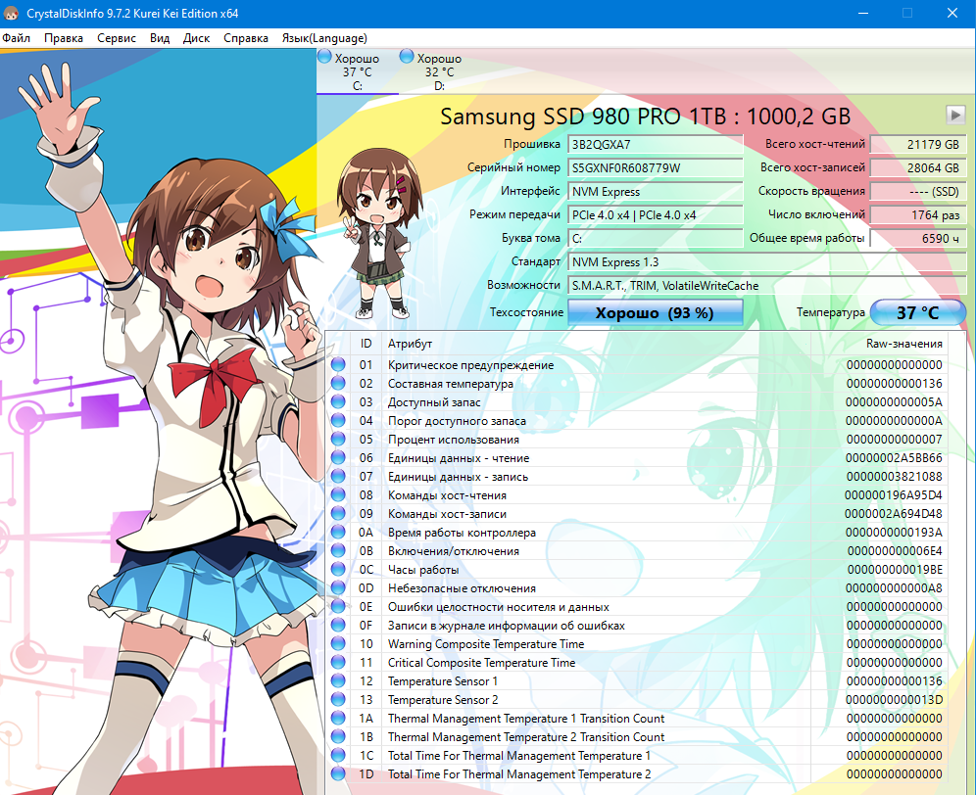This screenshot has height=795, width=976.
Task: Click the next disk arrow button
Action: [x=955, y=115]
